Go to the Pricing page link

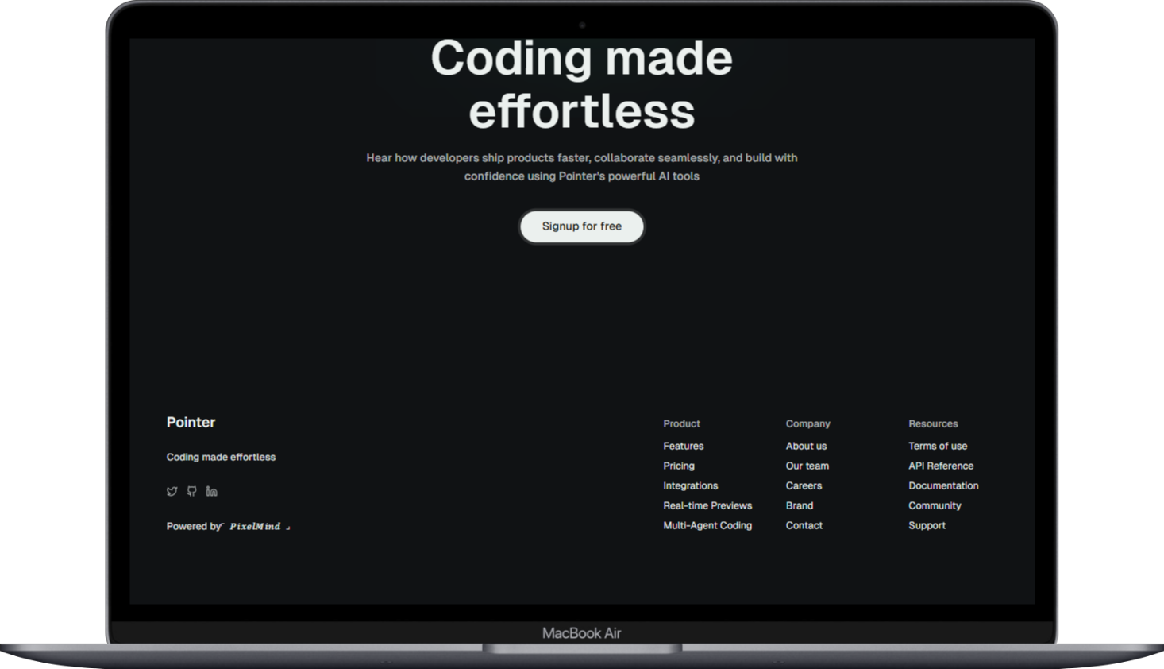pyautogui.click(x=678, y=466)
